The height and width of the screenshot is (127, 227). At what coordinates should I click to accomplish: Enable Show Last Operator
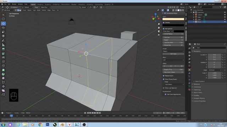click(164, 88)
